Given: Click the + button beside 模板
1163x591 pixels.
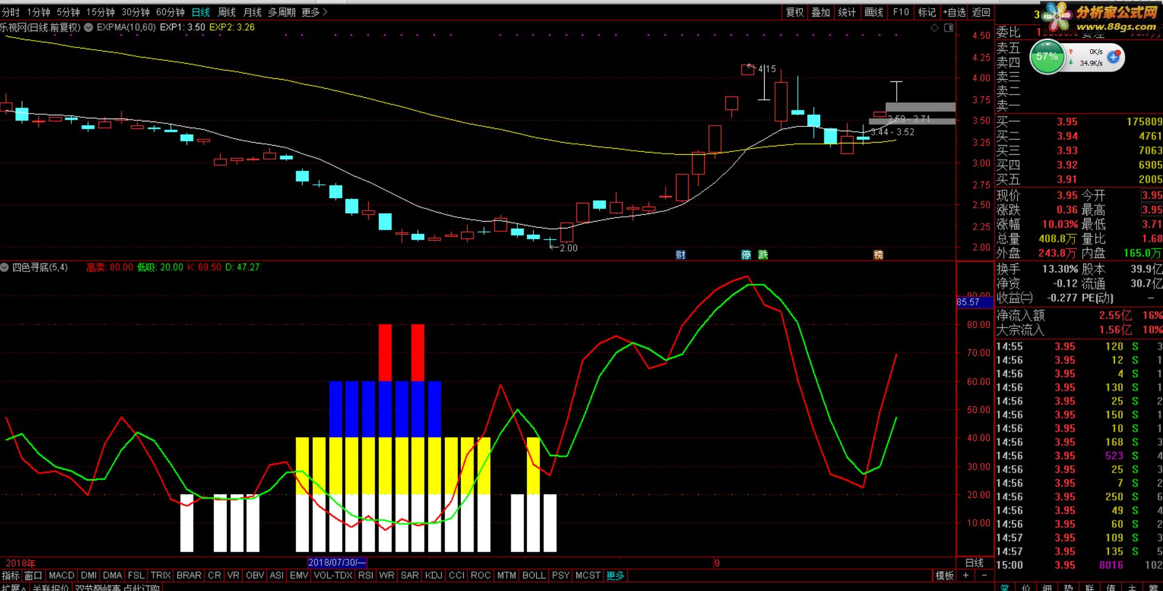Looking at the screenshot, I should 966,575.
